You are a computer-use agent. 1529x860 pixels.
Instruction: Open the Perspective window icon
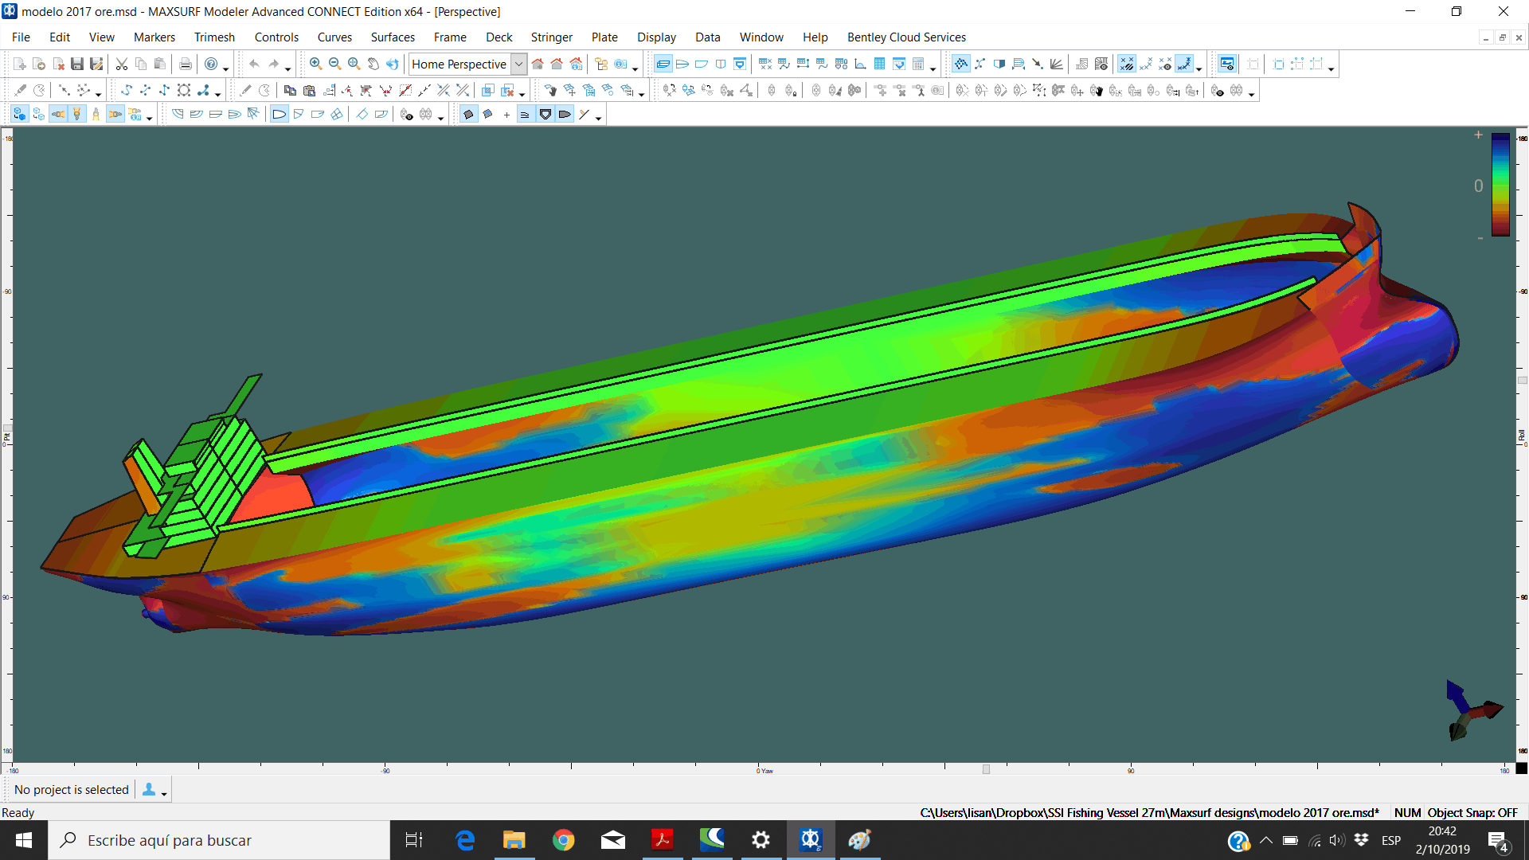[663, 64]
